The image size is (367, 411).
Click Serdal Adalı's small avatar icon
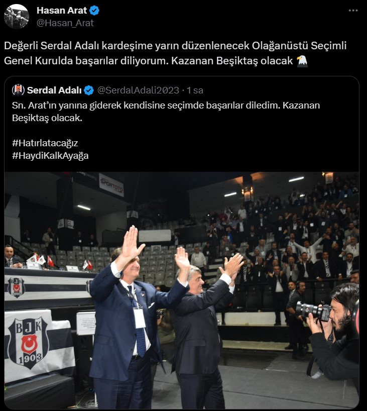19,90
